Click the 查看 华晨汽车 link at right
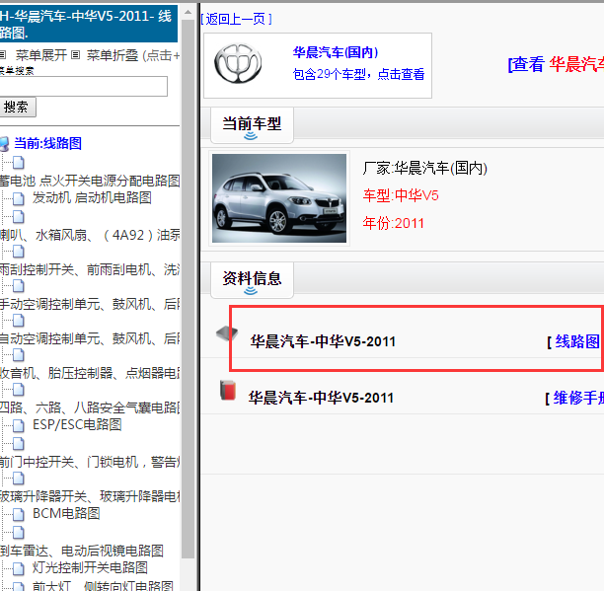The height and width of the screenshot is (591, 604). pos(556,64)
